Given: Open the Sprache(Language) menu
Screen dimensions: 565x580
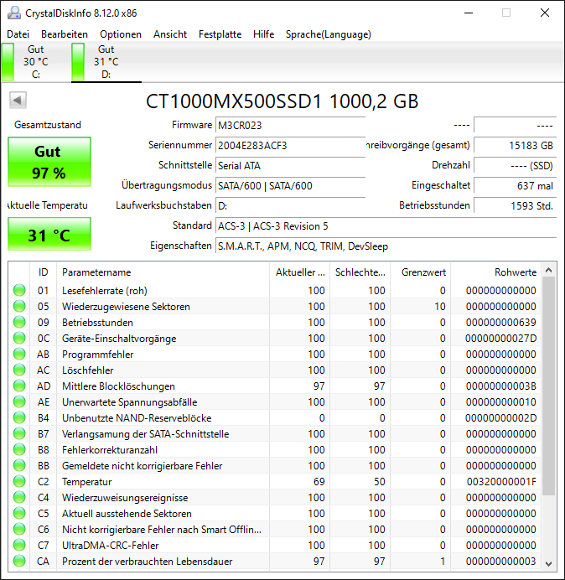Looking at the screenshot, I should tap(329, 34).
